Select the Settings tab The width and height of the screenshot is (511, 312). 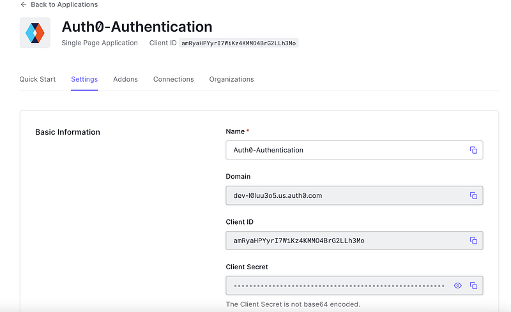click(84, 79)
